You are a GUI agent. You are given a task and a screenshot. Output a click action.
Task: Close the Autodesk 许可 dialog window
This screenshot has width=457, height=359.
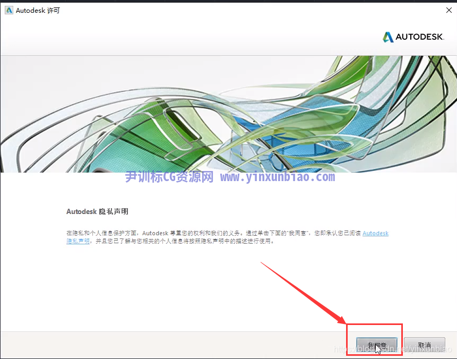449,10
